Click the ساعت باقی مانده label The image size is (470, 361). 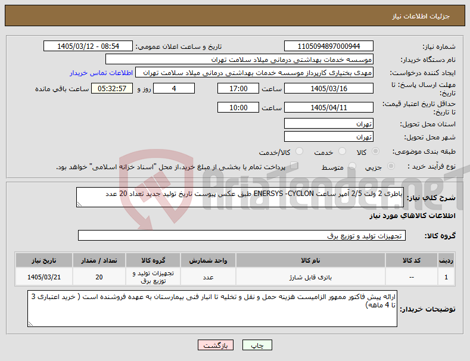pyautogui.click(x=62, y=89)
